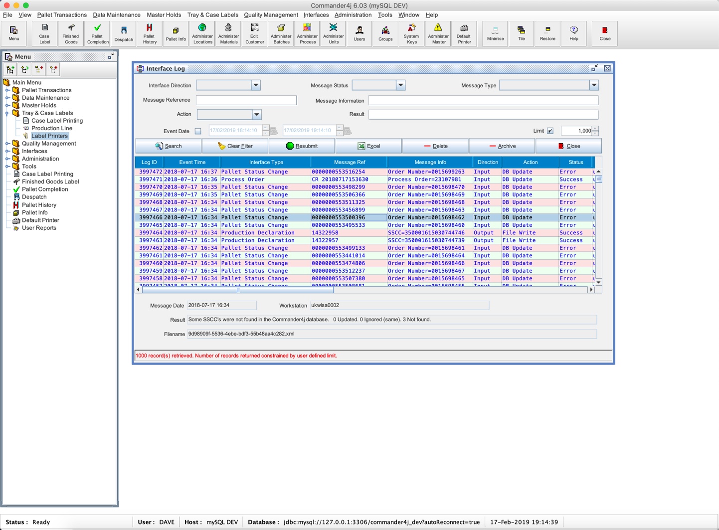Viewport: 719px width, 530px height.
Task: Open the Interface Direction dropdown
Action: point(256,85)
